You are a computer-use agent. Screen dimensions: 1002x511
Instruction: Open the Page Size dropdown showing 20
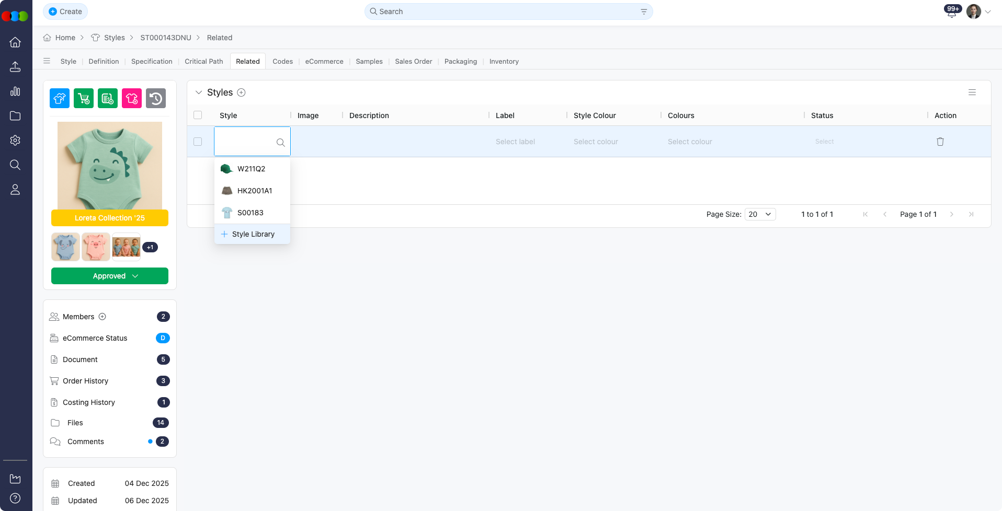click(759, 214)
